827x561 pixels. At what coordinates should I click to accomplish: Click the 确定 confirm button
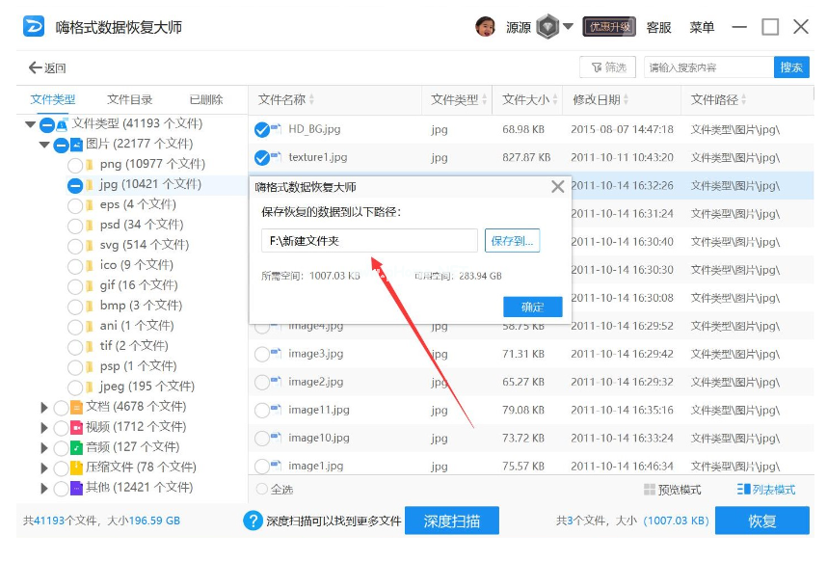tap(532, 307)
